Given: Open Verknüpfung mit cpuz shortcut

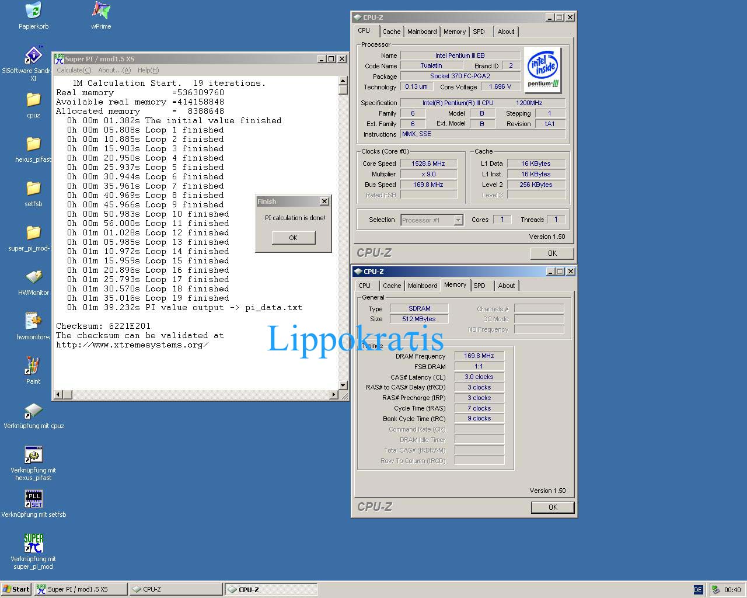Looking at the screenshot, I should 33,410.
